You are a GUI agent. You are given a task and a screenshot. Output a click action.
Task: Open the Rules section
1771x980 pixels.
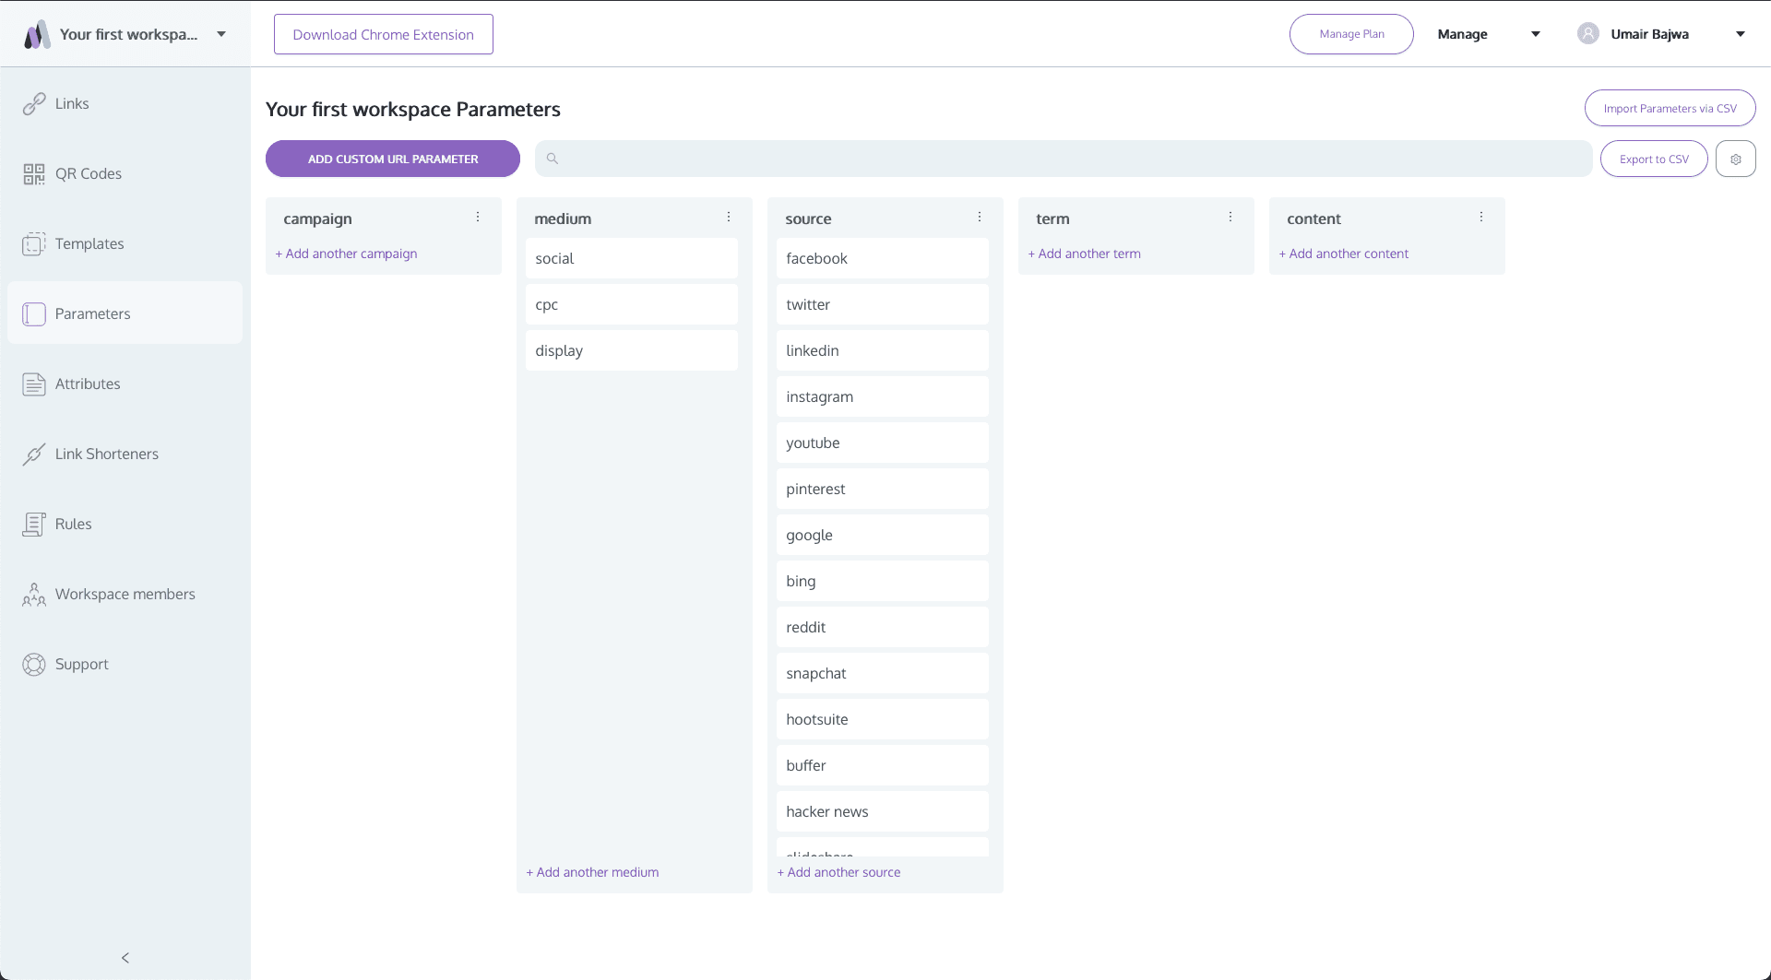[x=125, y=524]
